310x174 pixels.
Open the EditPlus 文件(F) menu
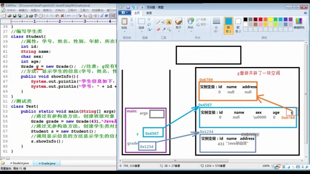coord(11,10)
